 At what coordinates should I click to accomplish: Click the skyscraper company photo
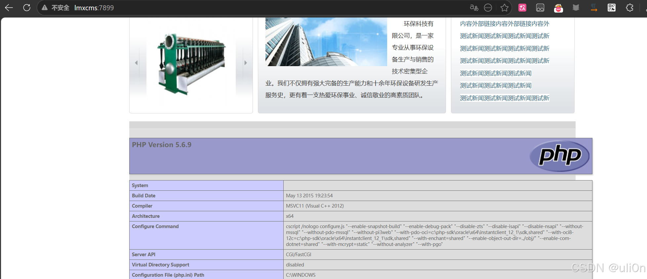click(326, 42)
